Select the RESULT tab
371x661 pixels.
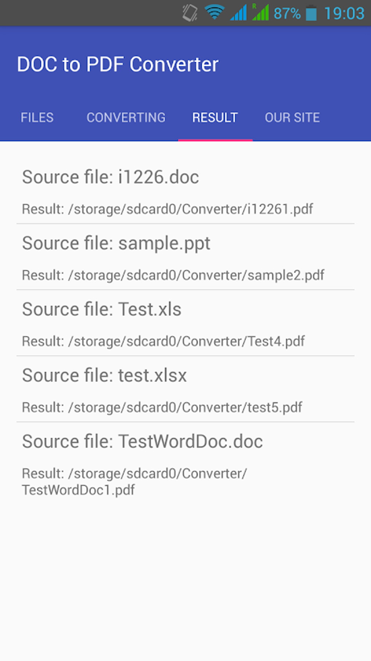click(215, 117)
